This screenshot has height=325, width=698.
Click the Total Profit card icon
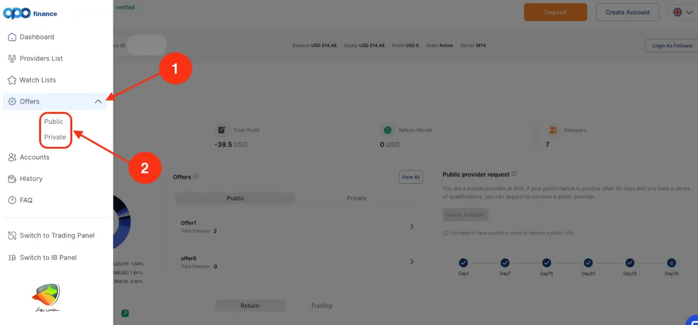[x=221, y=130]
